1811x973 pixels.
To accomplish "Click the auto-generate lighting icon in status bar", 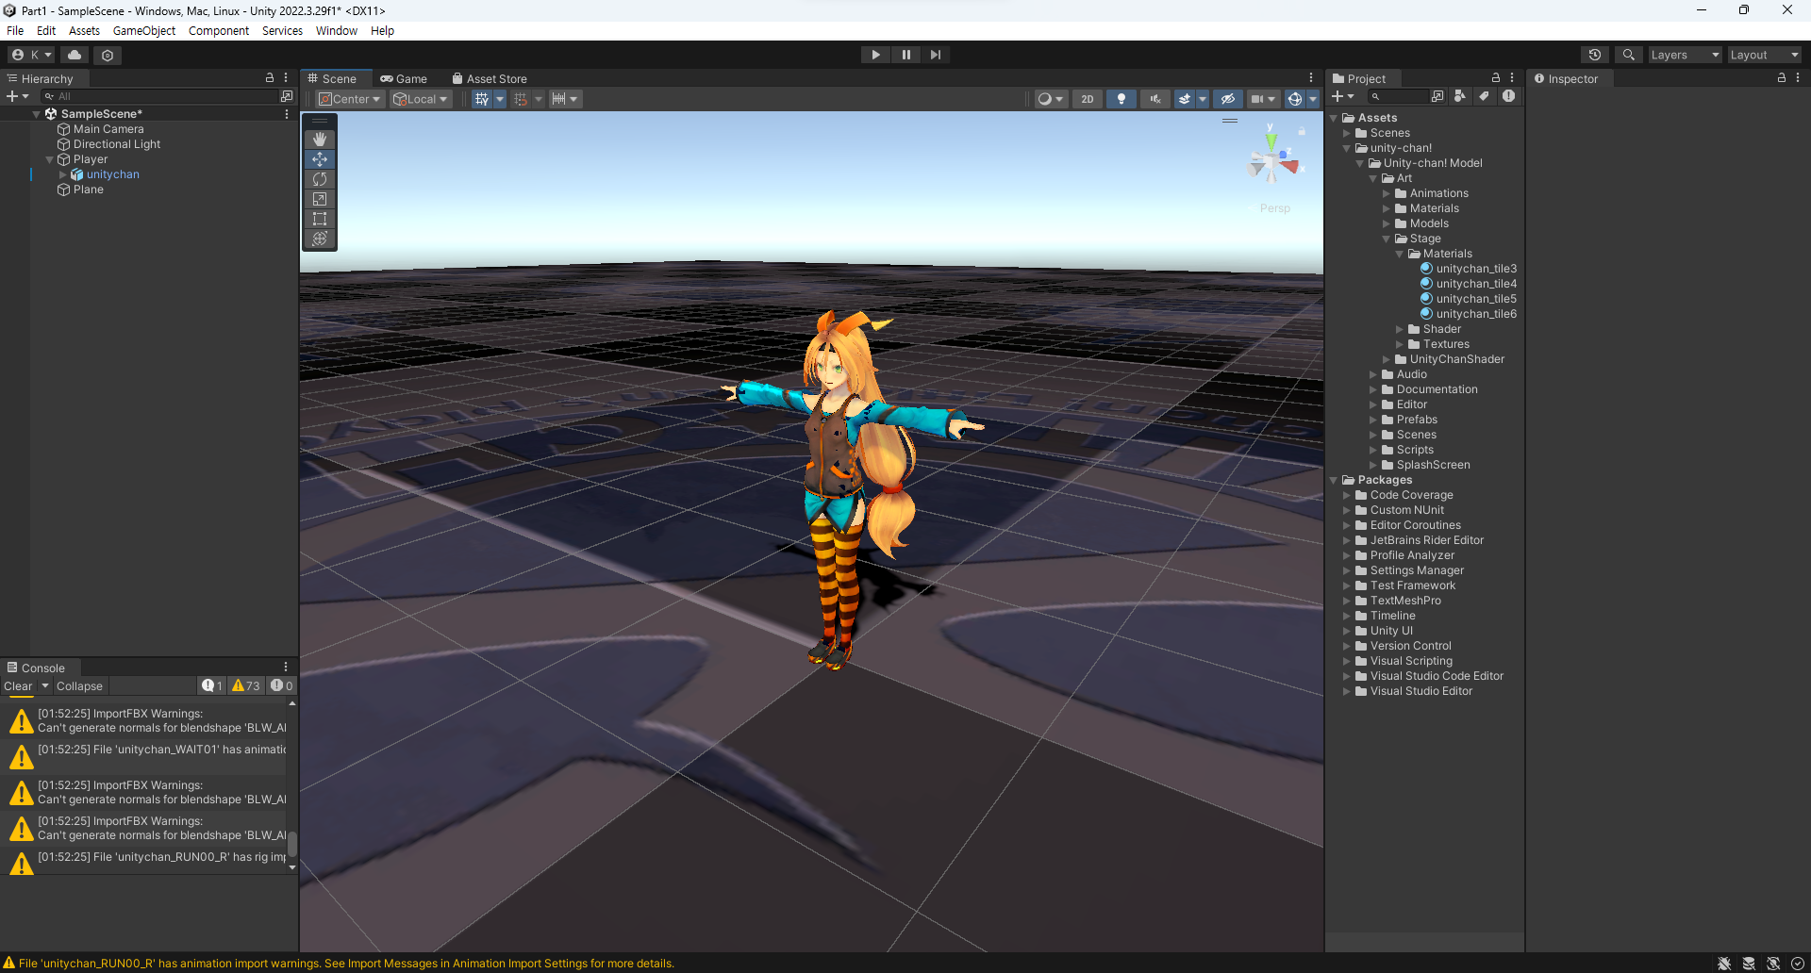I will click(1773, 964).
